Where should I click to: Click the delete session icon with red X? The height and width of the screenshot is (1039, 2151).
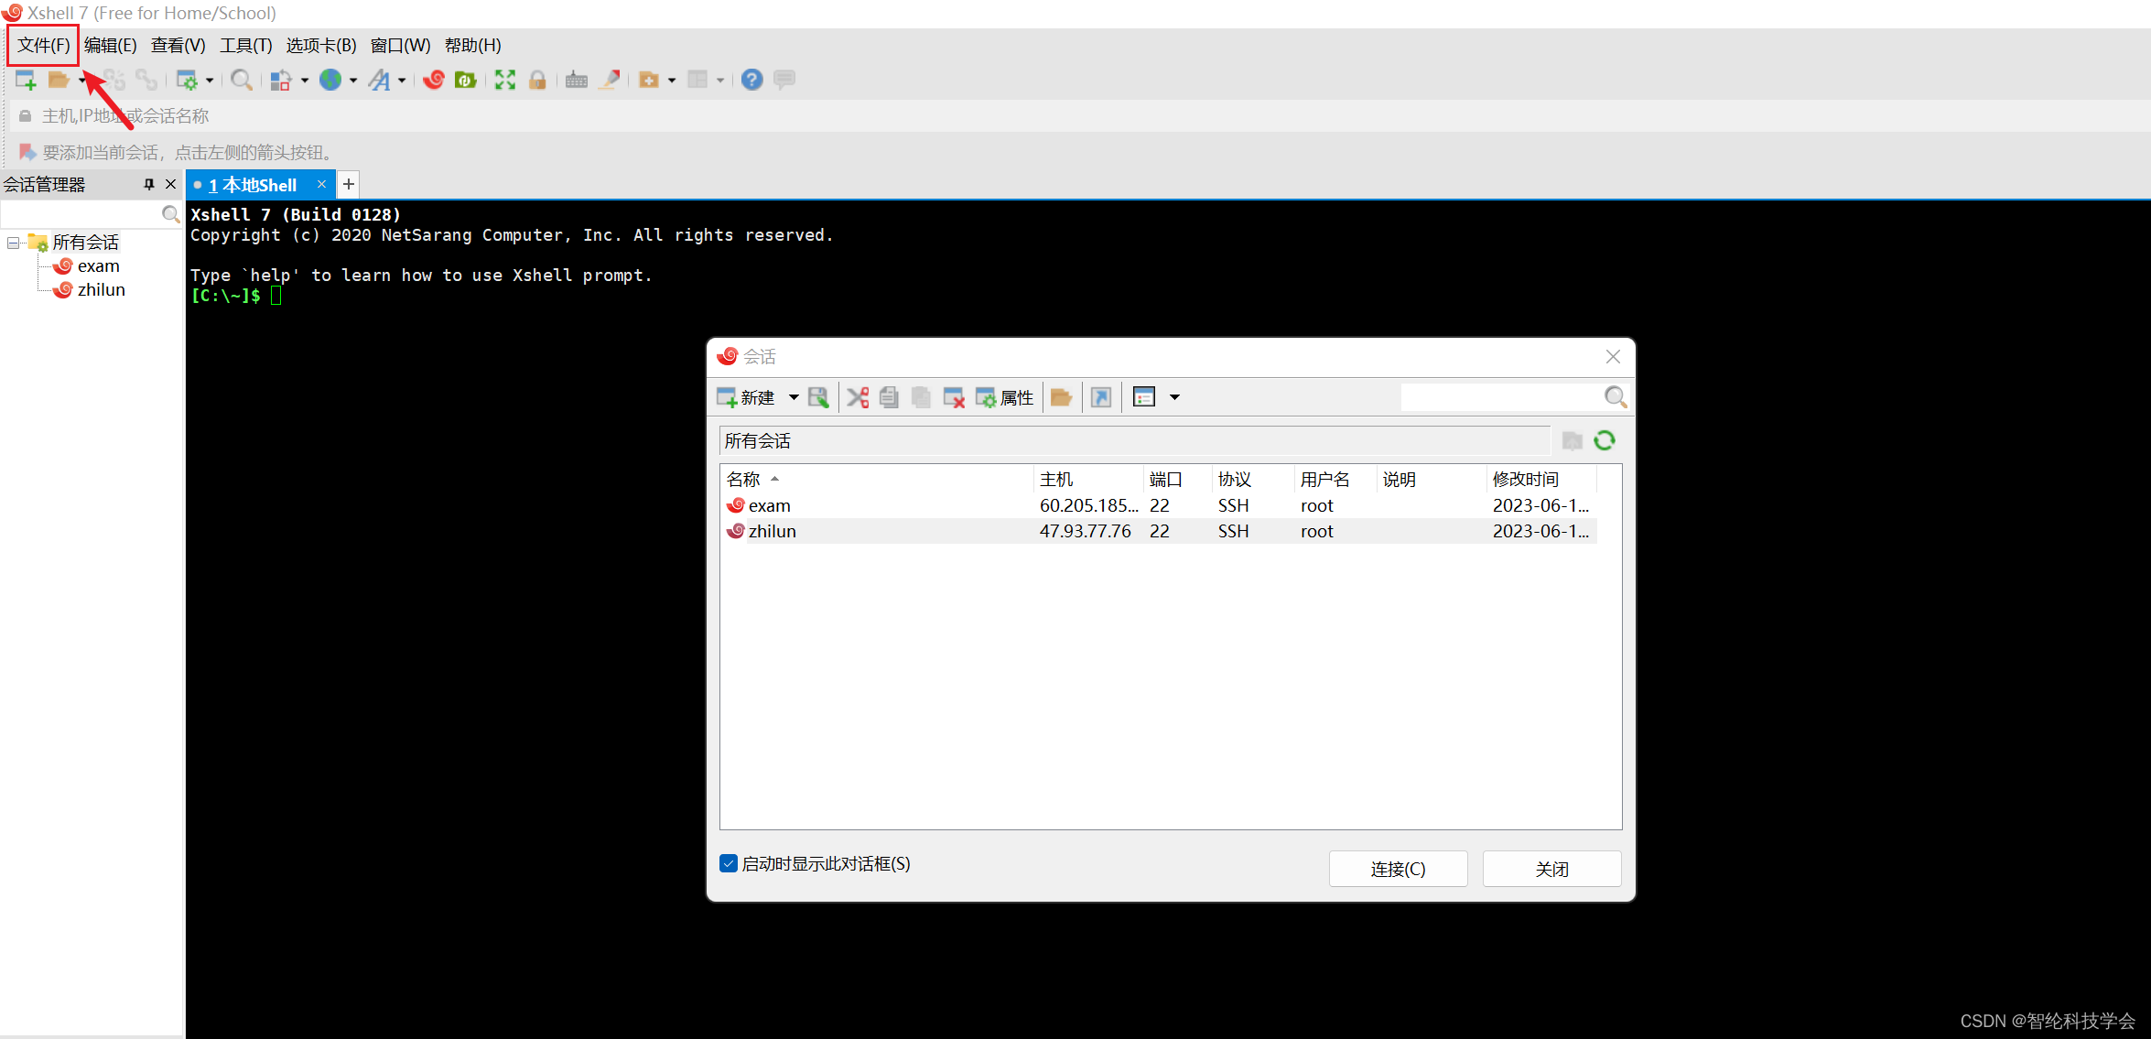[x=954, y=397]
